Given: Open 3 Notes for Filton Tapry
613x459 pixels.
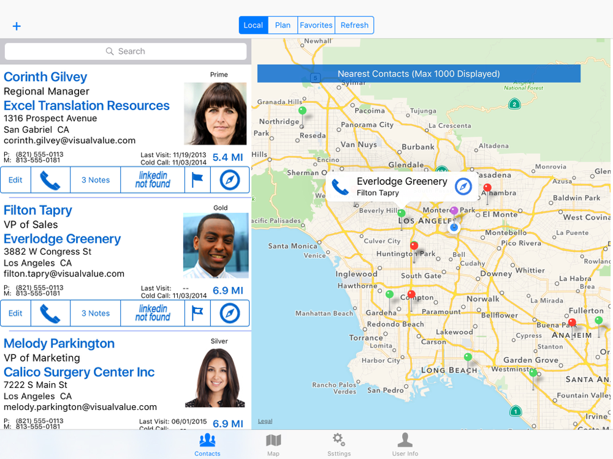Looking at the screenshot, I should [96, 313].
